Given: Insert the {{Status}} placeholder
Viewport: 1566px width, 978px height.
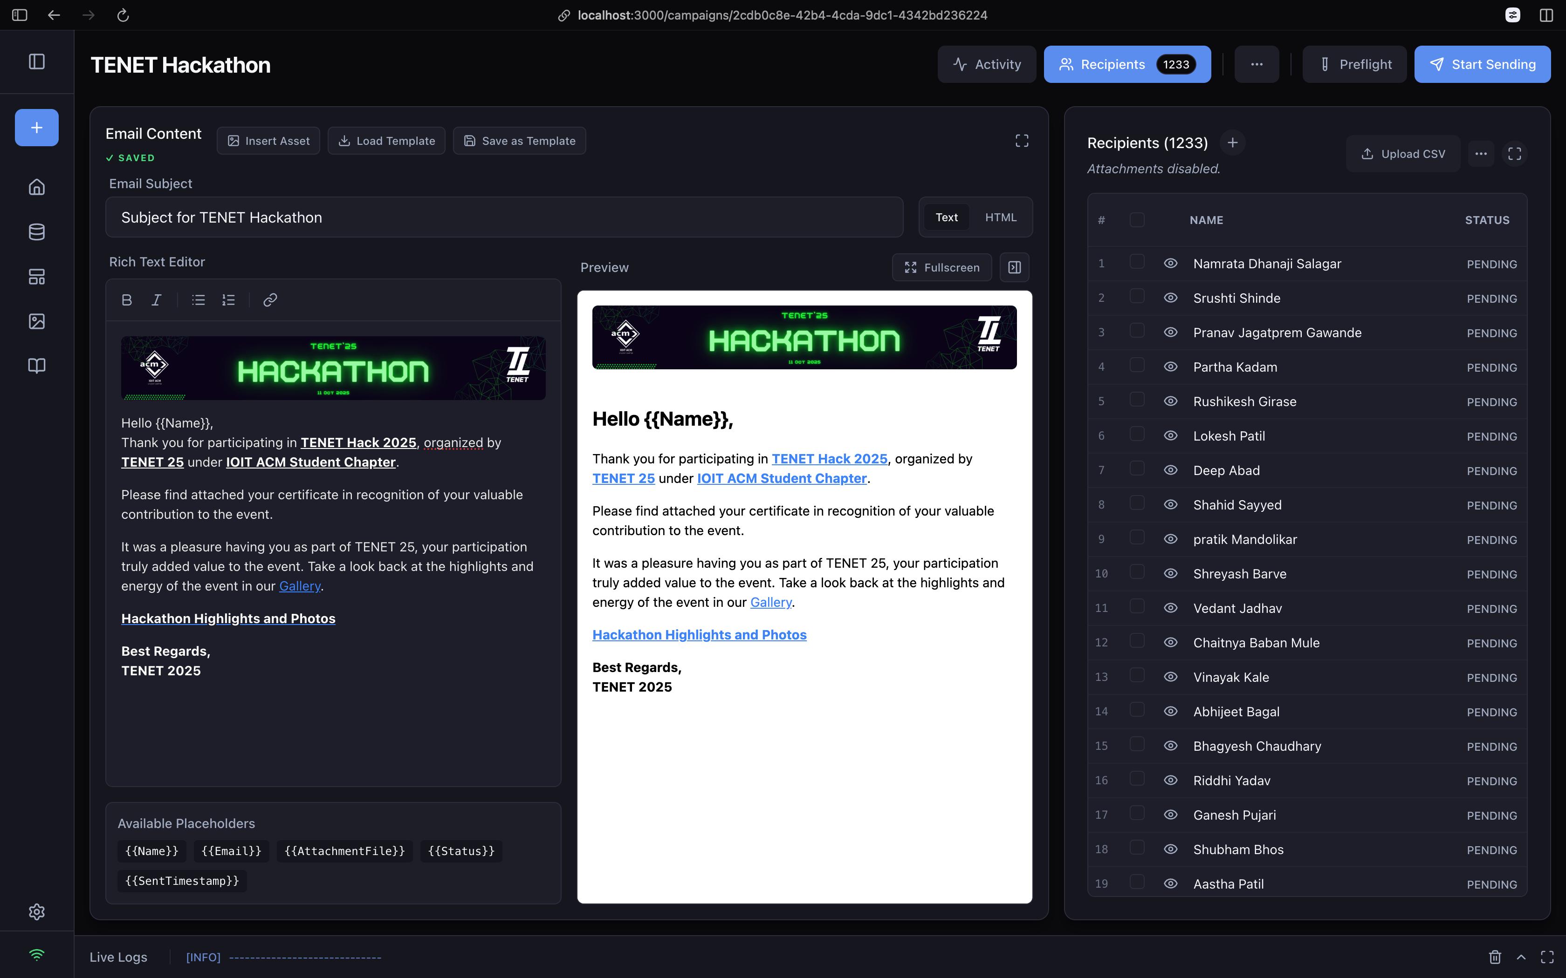Looking at the screenshot, I should coord(461,851).
